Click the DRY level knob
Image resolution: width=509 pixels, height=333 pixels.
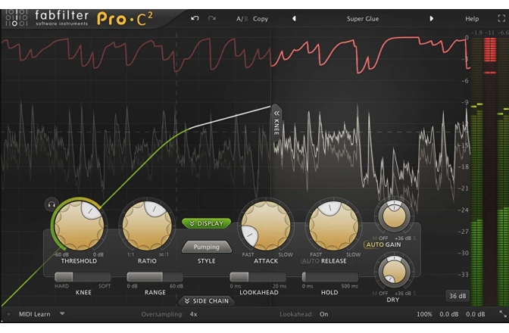pos(394,271)
